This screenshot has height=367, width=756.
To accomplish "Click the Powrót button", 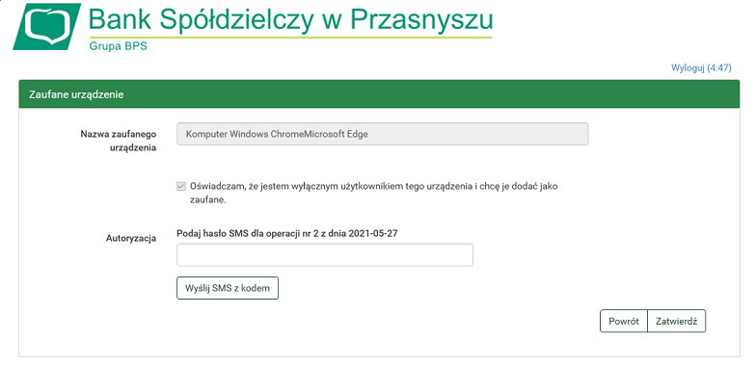I will tap(623, 322).
